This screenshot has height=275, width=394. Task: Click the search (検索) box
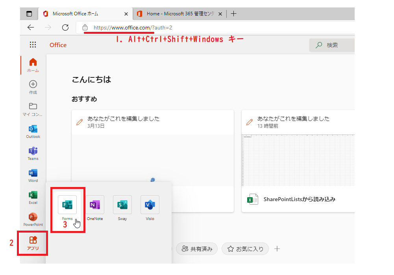332,45
